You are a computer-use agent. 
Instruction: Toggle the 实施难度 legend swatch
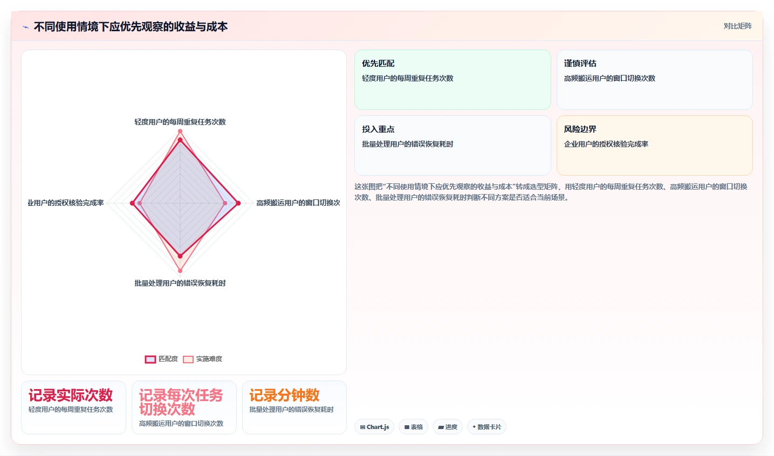coord(188,359)
